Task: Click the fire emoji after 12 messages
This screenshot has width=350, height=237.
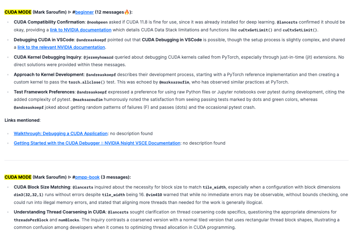Action: pos(127,12)
